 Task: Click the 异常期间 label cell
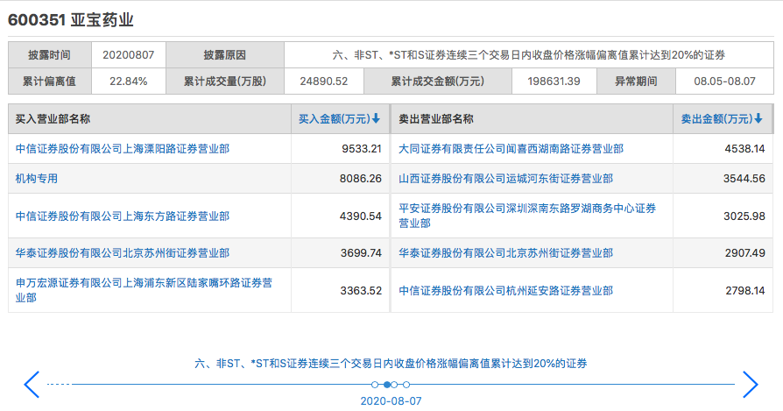(x=636, y=81)
